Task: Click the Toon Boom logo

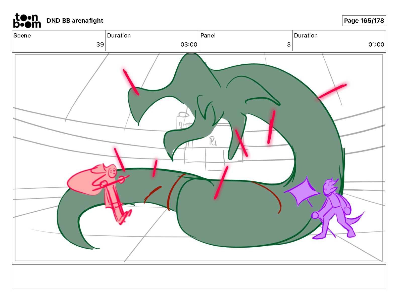Action: pyautogui.click(x=27, y=21)
